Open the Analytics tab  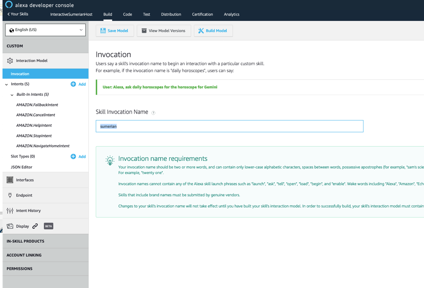coord(232,14)
